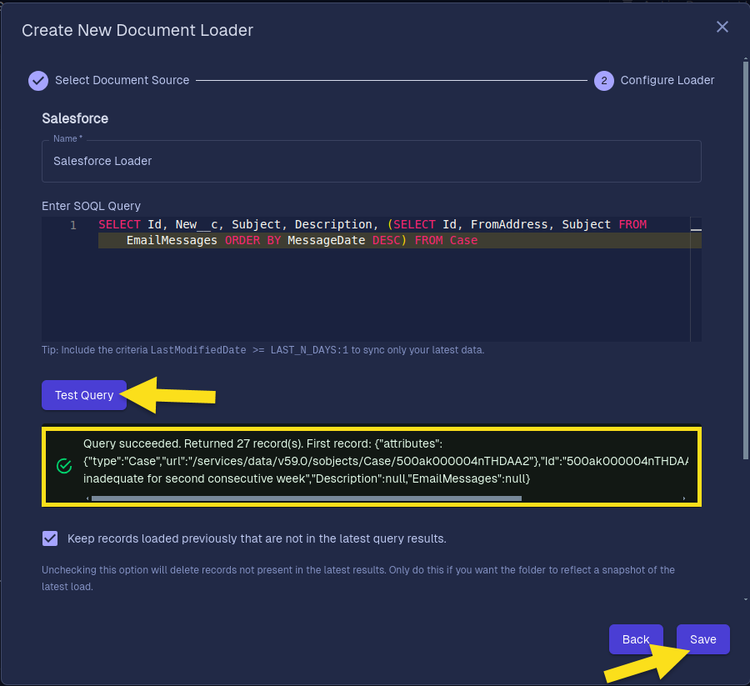Run the Test Query button
The height and width of the screenshot is (686, 750).
tap(84, 395)
